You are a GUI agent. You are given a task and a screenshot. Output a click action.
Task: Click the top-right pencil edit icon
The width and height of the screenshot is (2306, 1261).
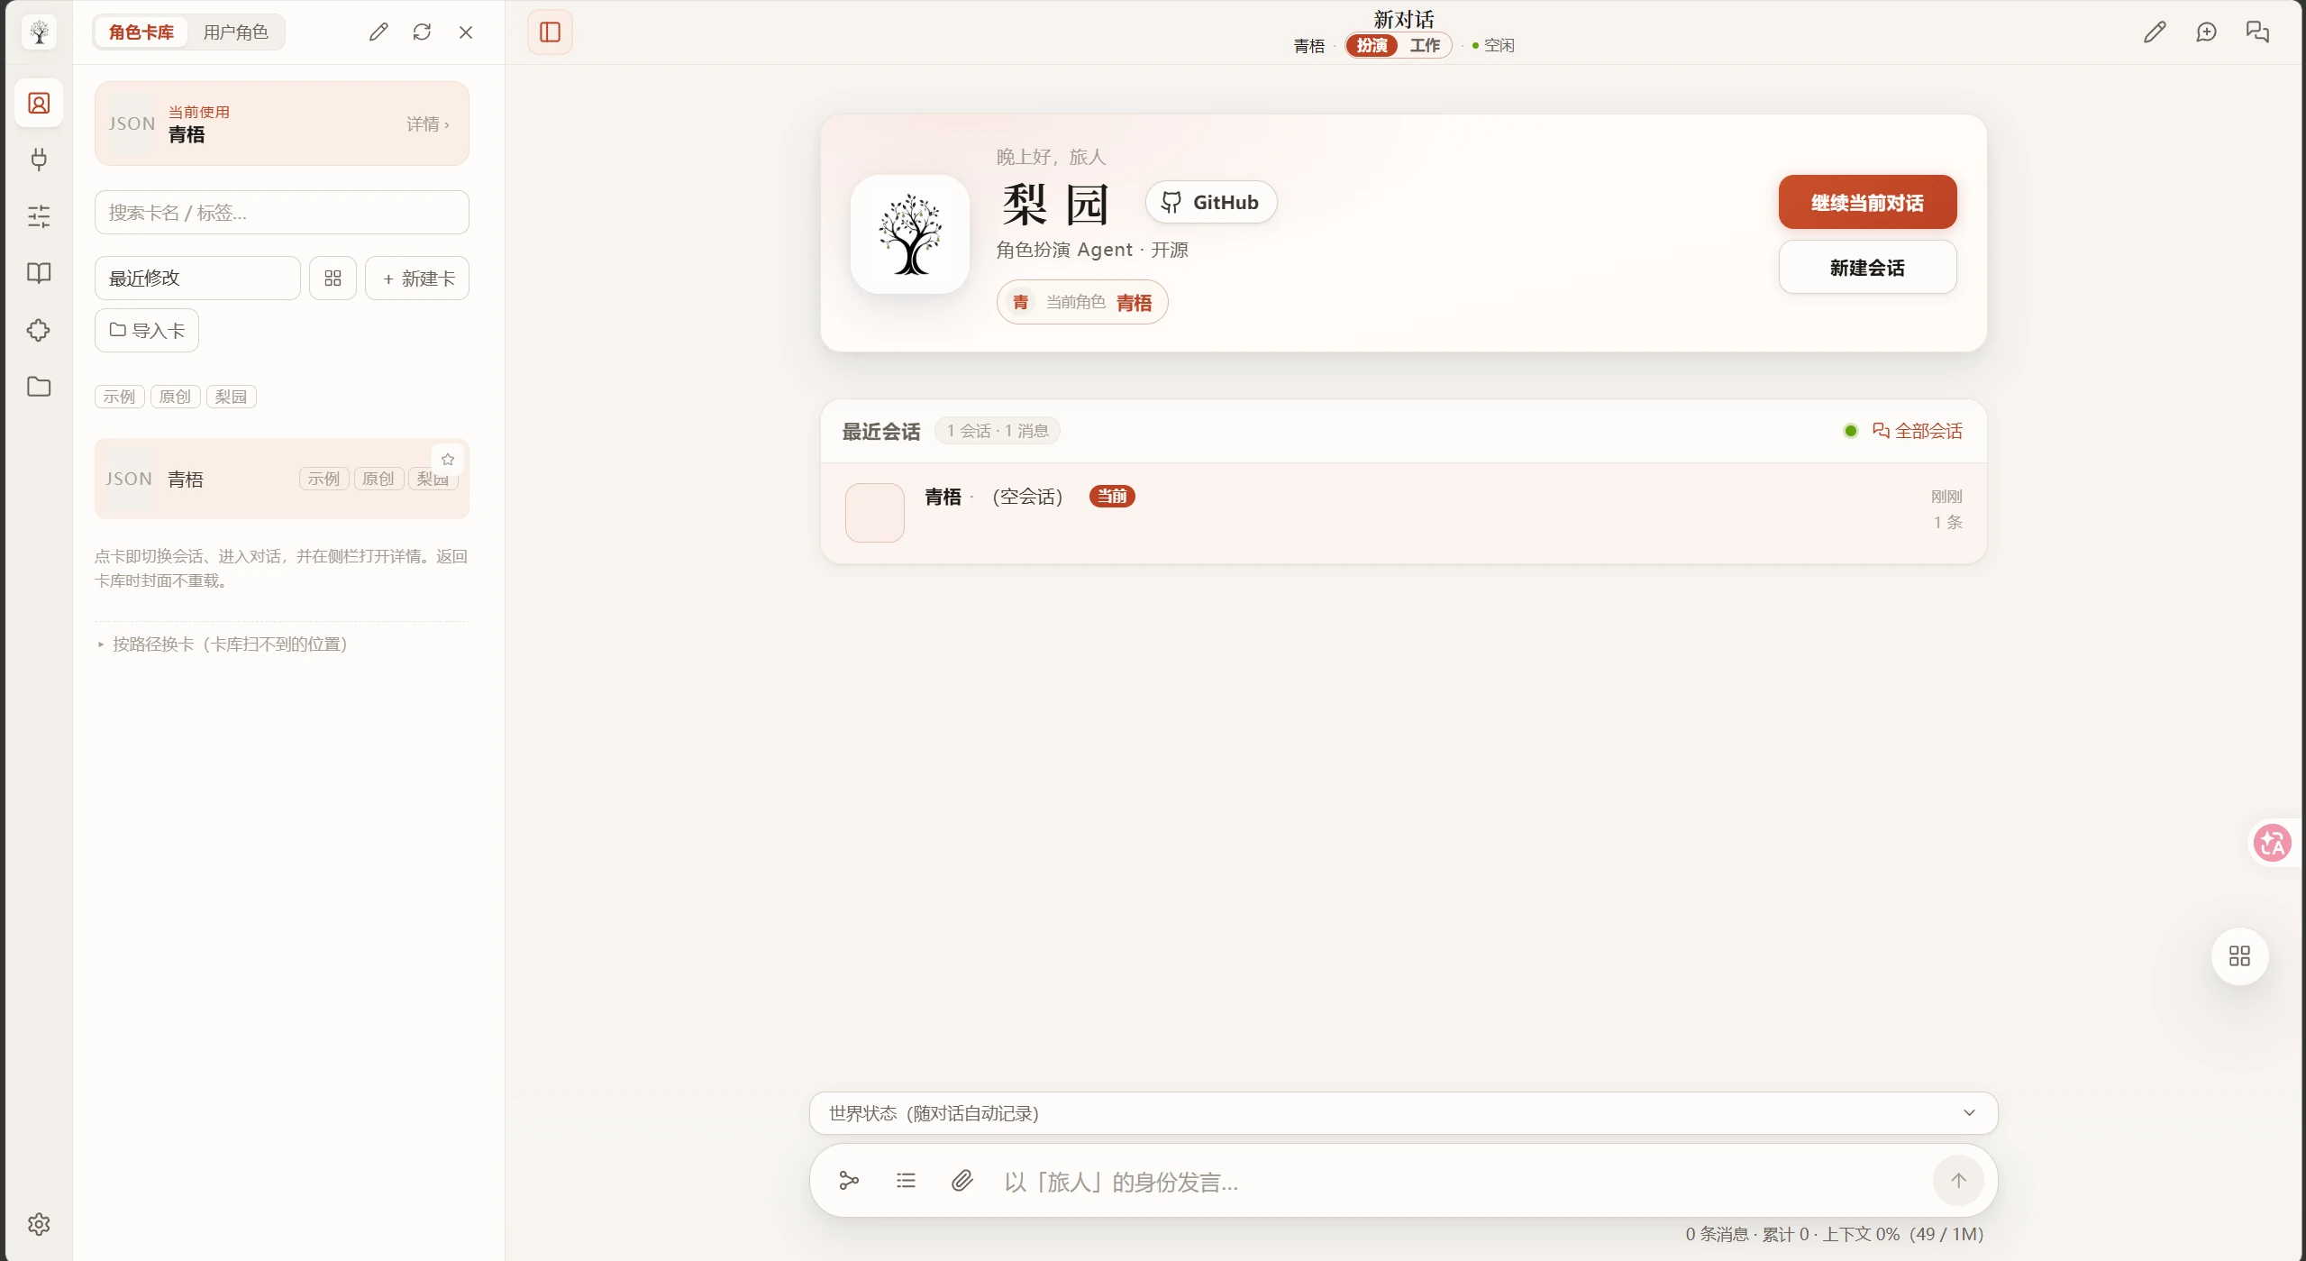pos(2155,32)
